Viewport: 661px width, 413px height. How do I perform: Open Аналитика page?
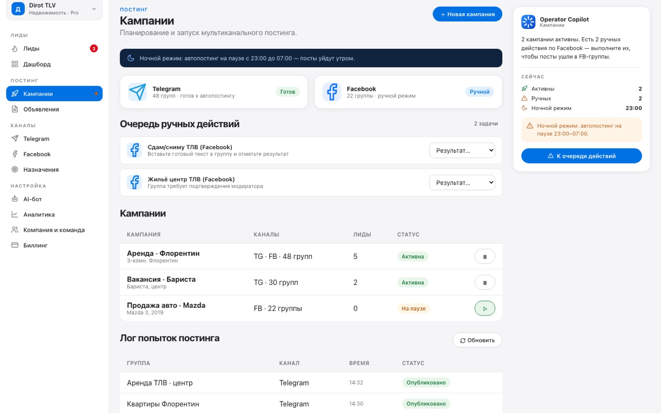[54, 214]
